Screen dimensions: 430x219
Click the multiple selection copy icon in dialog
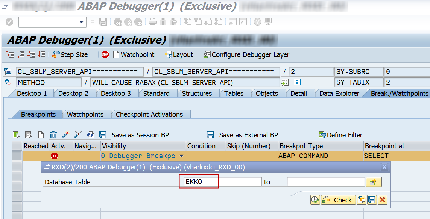tap(361, 200)
